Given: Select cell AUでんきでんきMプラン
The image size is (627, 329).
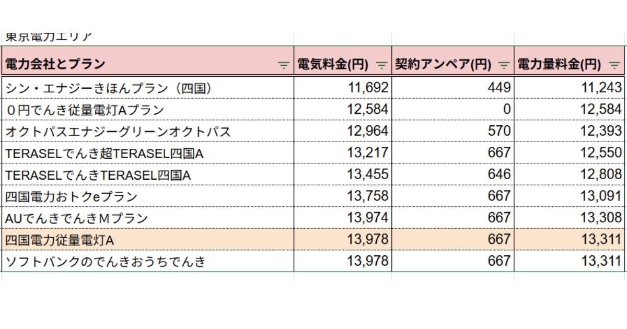Looking at the screenshot, I should pyautogui.click(x=147, y=218).
